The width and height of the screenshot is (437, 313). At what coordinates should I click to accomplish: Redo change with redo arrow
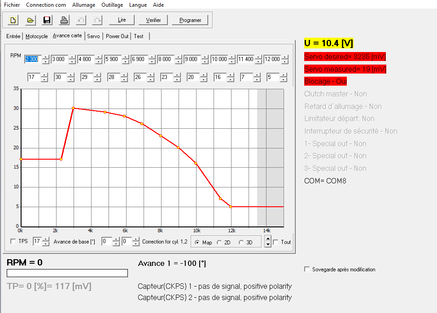pyautogui.click(x=97, y=20)
